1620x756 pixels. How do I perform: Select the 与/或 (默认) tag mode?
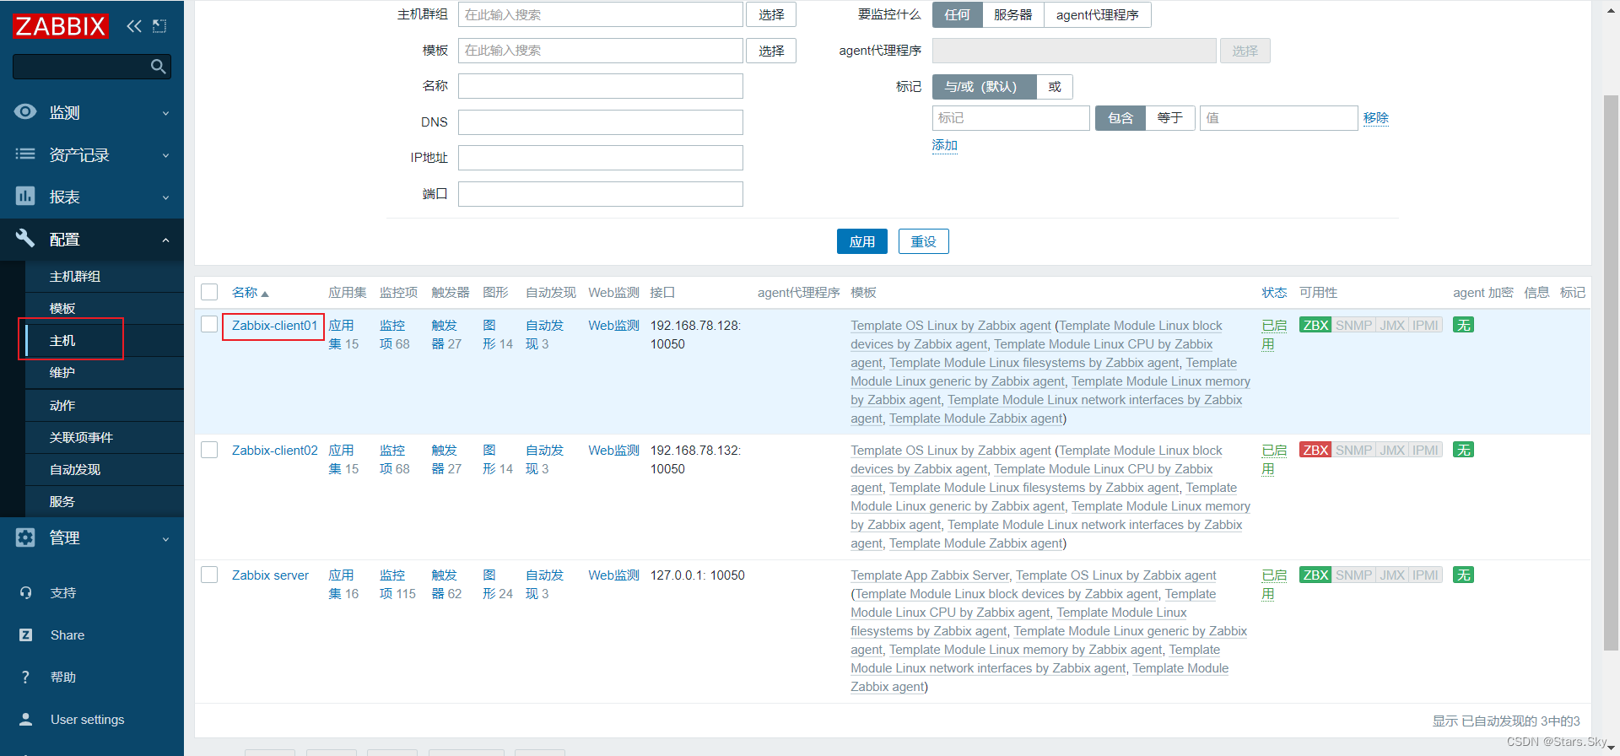[984, 87]
